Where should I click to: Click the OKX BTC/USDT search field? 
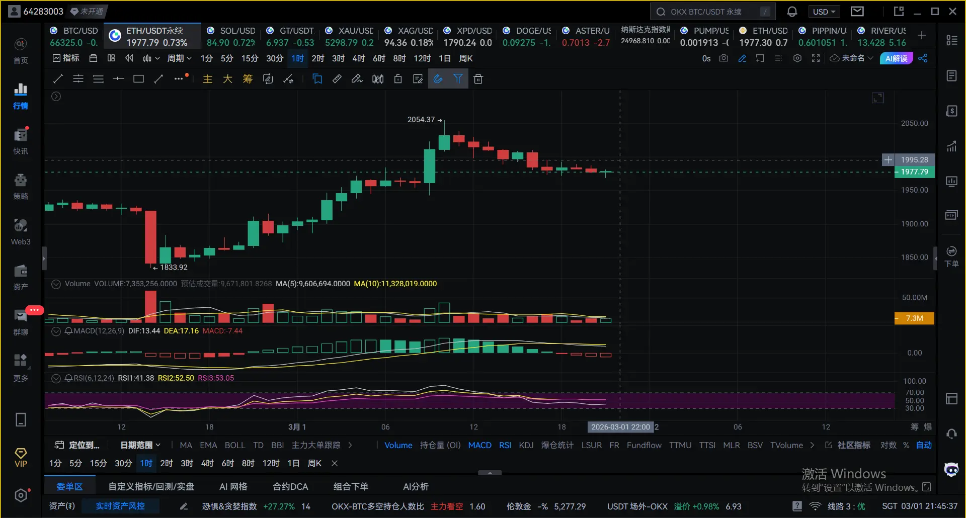[x=712, y=12]
